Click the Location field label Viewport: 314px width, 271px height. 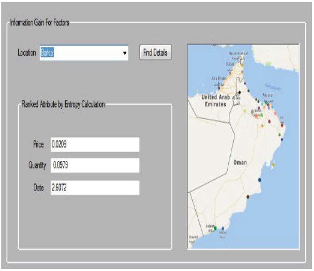click(x=27, y=53)
